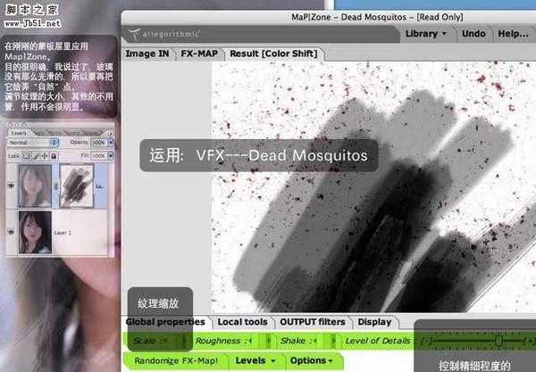Select the layer mask brush-stroke thumbnail
Image resolution: width=536 pixels, height=372 pixels.
click(77, 186)
